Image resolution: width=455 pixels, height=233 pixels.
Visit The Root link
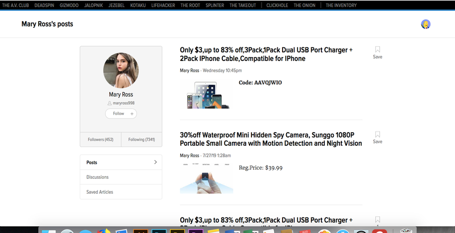190,5
